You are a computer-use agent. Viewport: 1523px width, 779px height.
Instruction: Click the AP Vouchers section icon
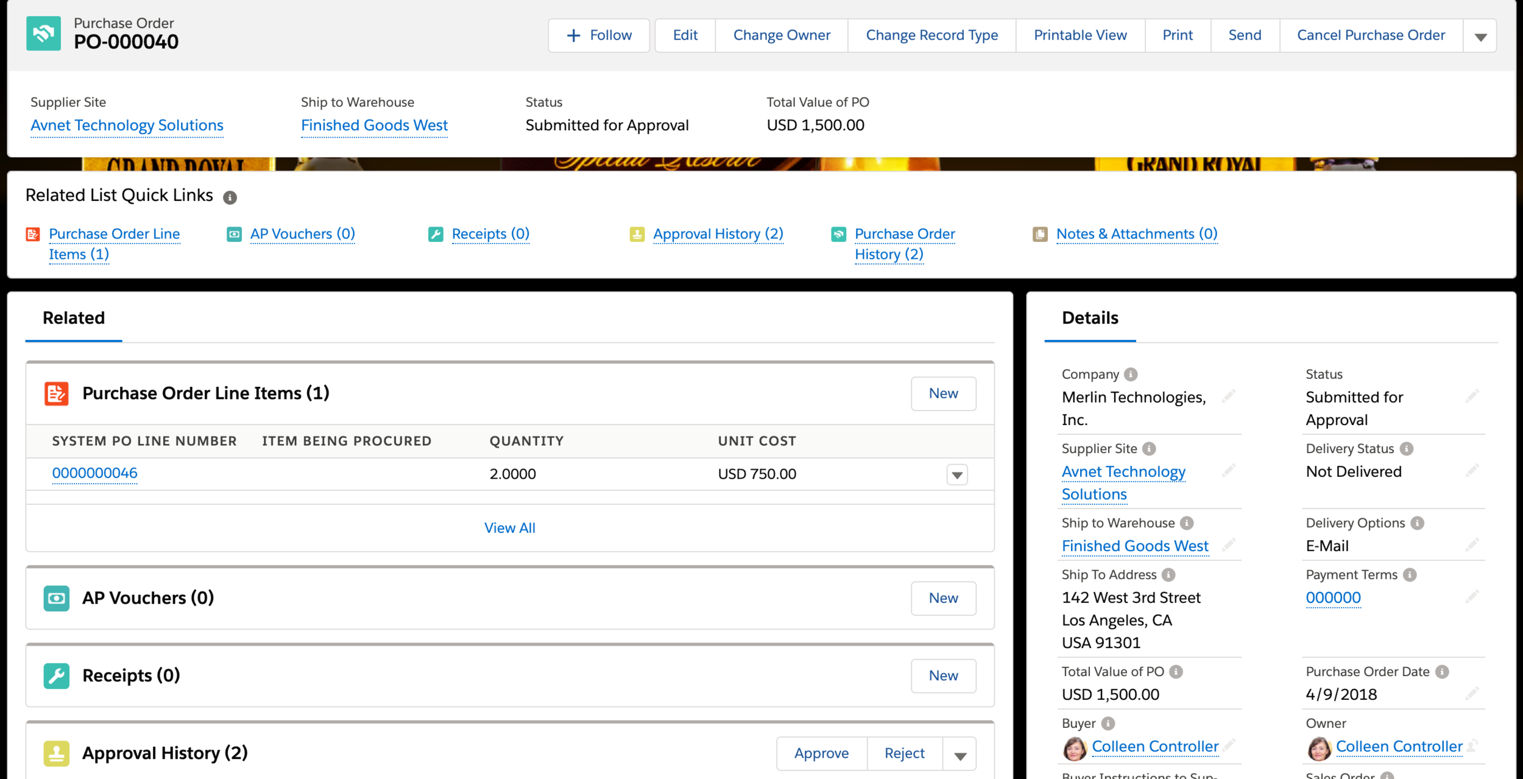(x=56, y=598)
